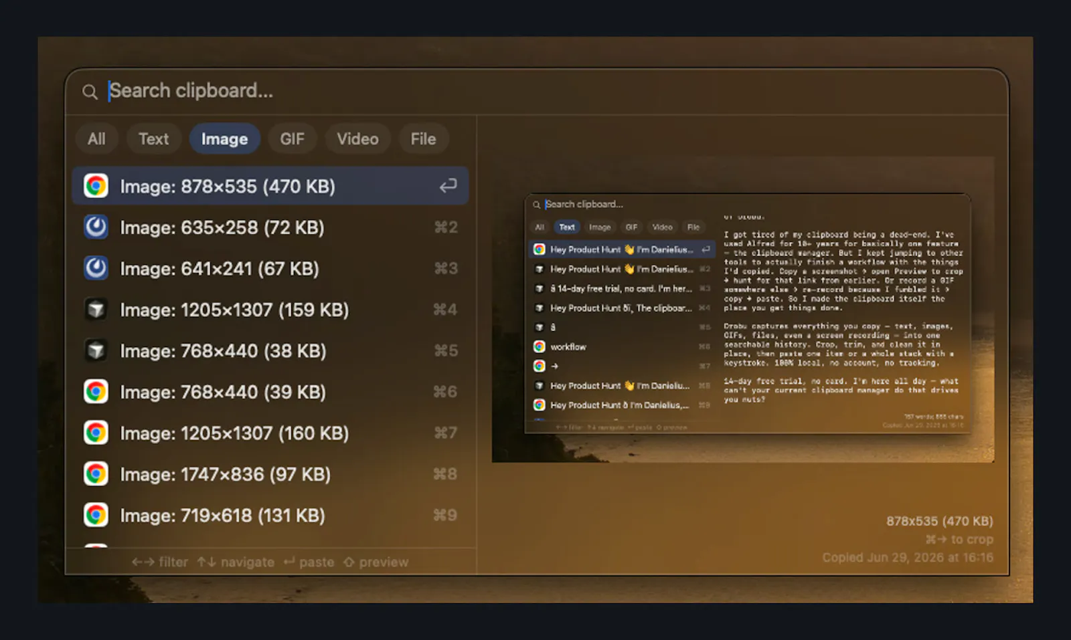Click cube app icon on 768×440 (38 KB) row
The height and width of the screenshot is (640, 1071).
(96, 351)
